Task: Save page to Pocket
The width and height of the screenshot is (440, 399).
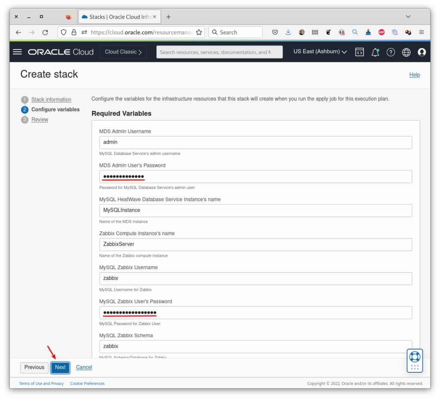Action: click(x=275, y=32)
